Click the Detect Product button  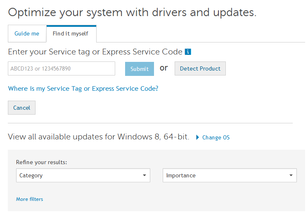(200, 68)
